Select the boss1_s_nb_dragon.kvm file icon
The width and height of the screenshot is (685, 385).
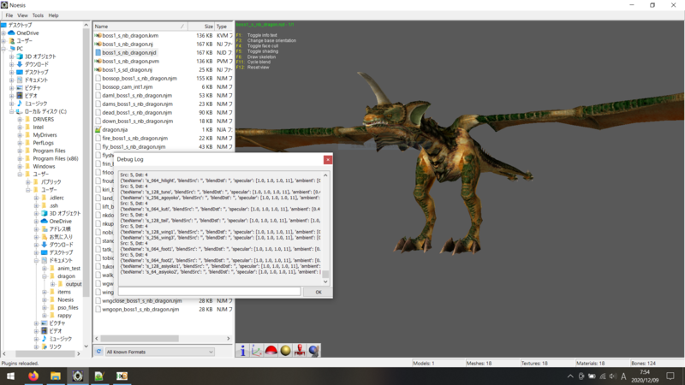tap(98, 35)
